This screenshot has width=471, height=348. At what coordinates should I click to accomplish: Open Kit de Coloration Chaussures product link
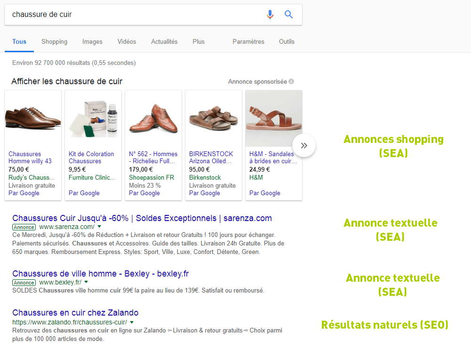[91, 158]
